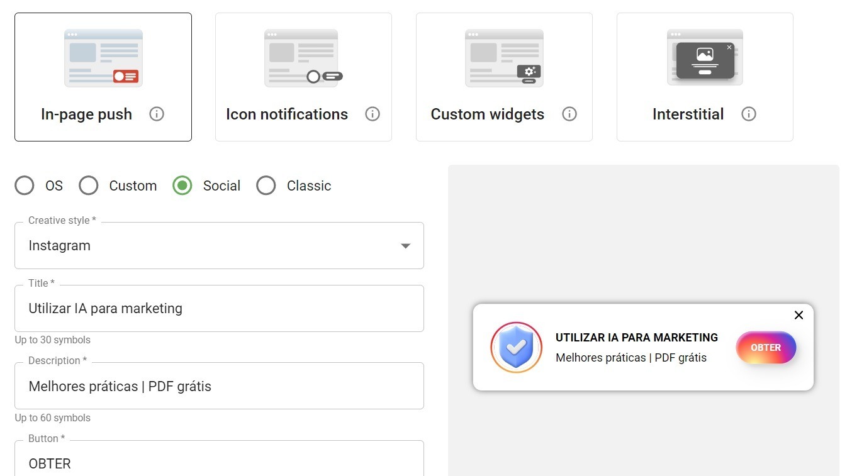Screen dimensions: 852x476
Task: Open the info tooltip for Custom widgets
Action: click(569, 114)
